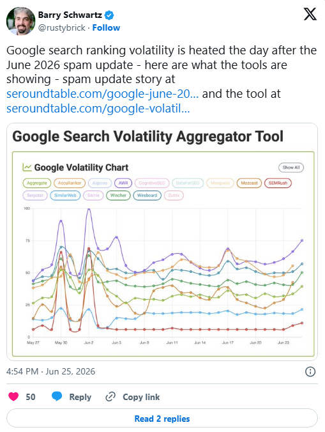The height and width of the screenshot is (432, 325).
Task: Click the X logo icon
Action: click(x=310, y=14)
